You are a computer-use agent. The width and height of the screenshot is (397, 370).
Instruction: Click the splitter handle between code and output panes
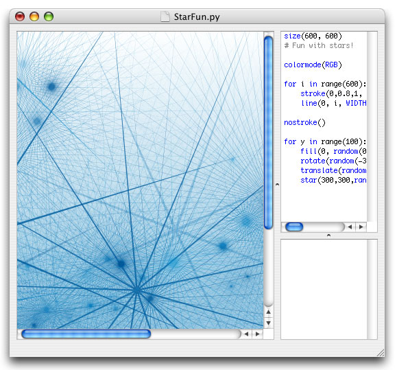pos(328,235)
